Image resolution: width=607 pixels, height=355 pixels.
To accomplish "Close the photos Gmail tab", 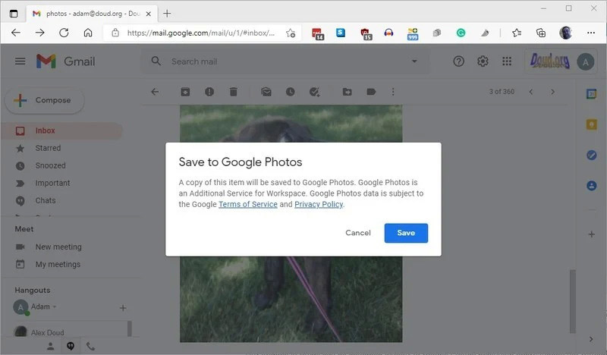I will click(x=148, y=14).
